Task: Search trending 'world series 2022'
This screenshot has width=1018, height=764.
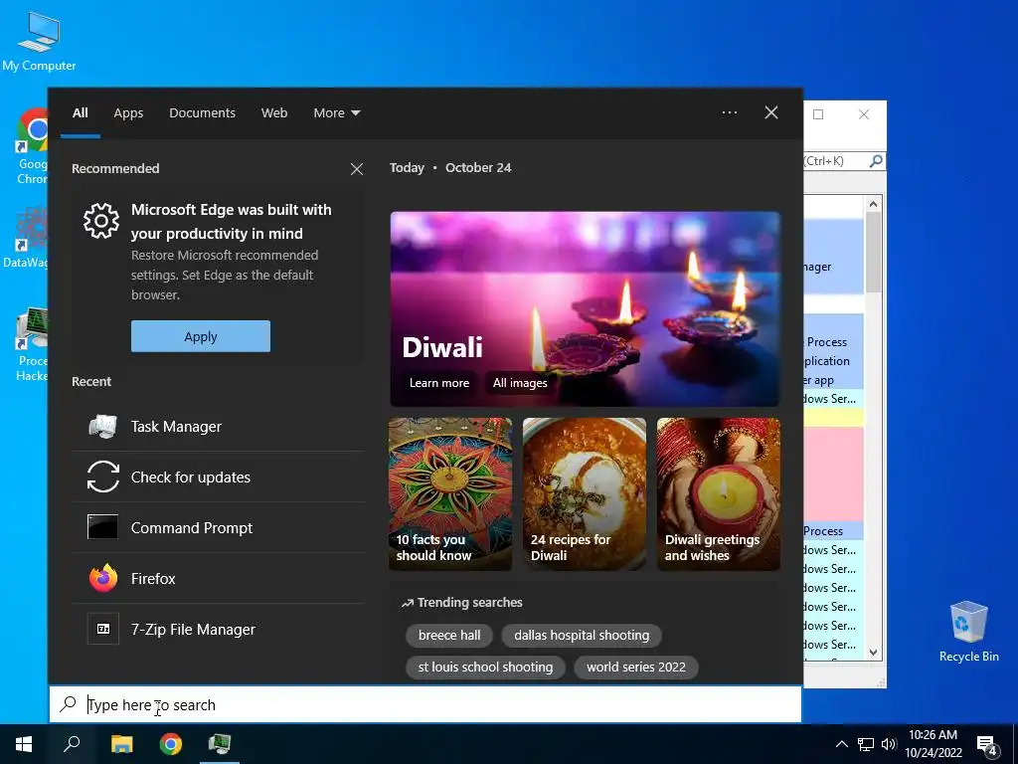Action: pyautogui.click(x=636, y=668)
